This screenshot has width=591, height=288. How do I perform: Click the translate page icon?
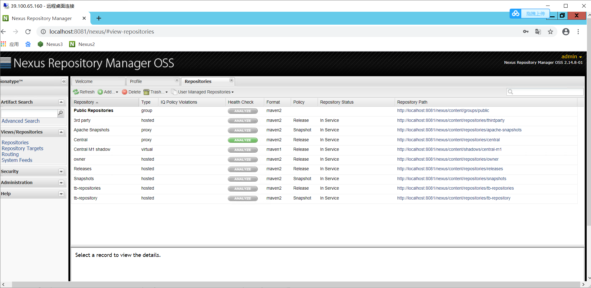(538, 31)
